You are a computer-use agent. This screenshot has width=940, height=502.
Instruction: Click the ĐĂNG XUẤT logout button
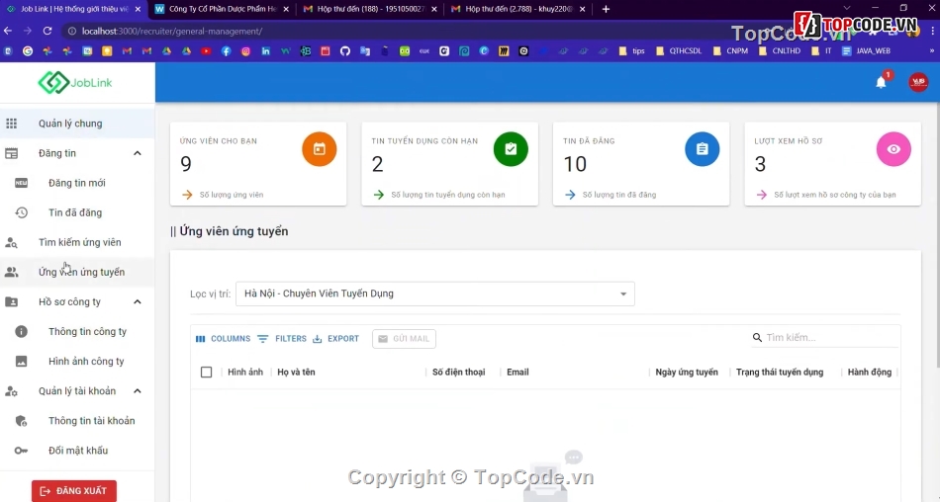(x=74, y=490)
